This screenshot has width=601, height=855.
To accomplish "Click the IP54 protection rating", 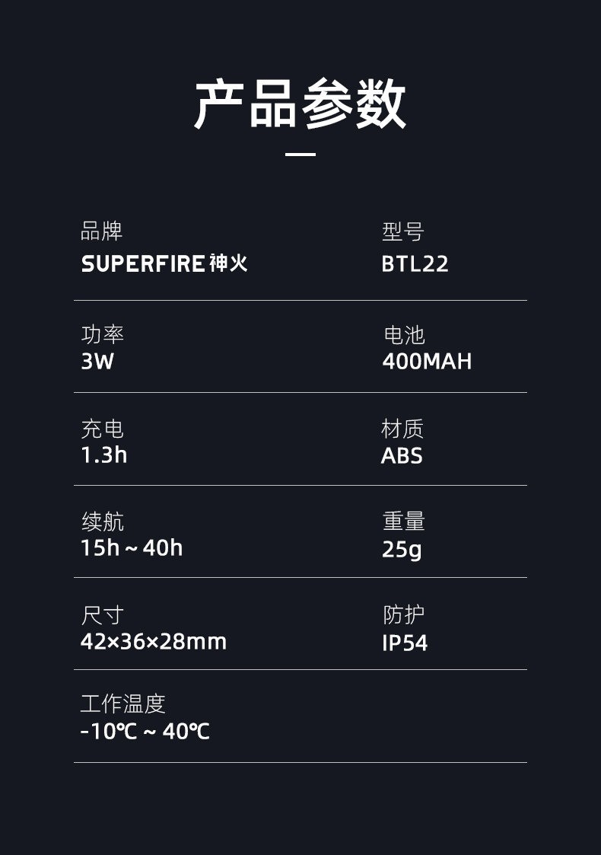I will pos(405,643).
